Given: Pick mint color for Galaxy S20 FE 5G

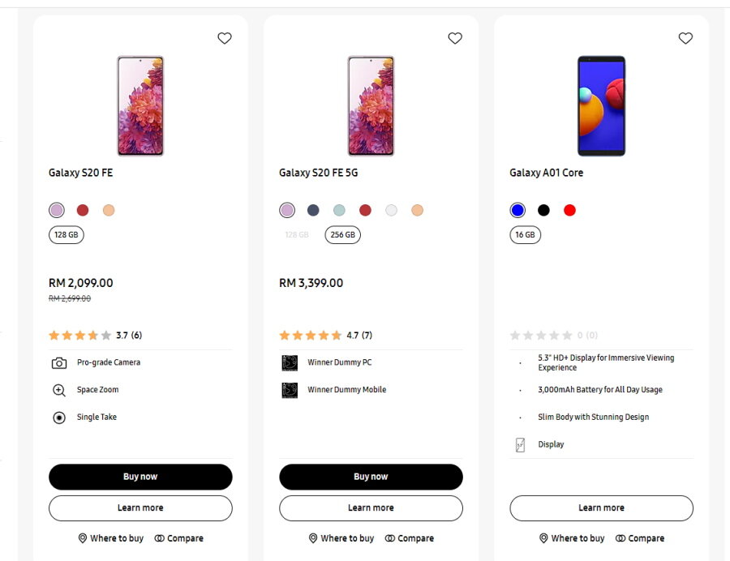Looking at the screenshot, I should [339, 211].
